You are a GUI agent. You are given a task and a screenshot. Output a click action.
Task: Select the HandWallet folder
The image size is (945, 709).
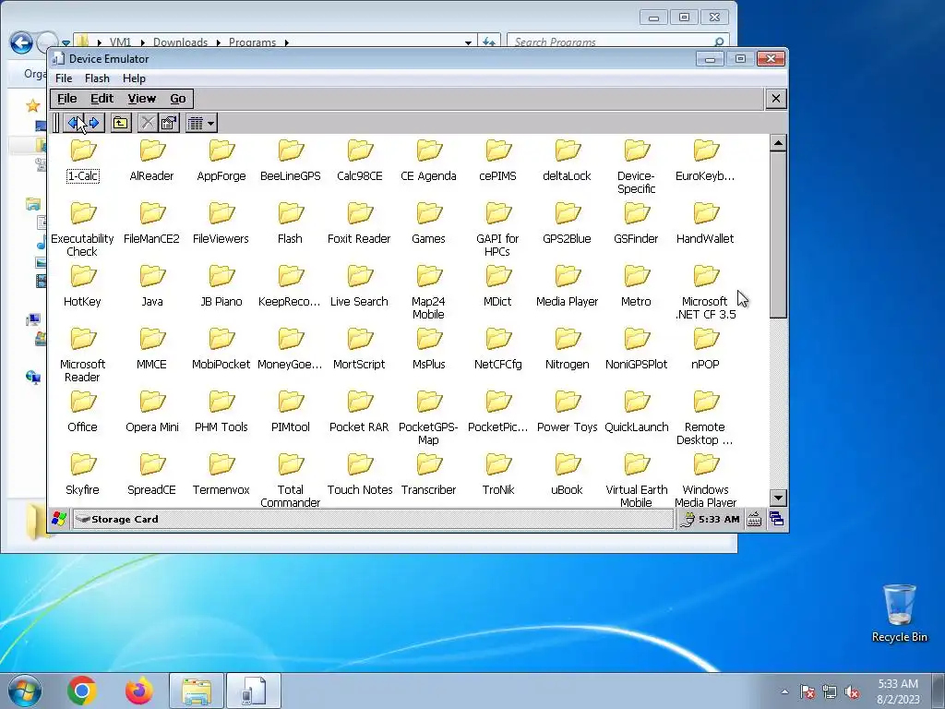[x=705, y=223]
